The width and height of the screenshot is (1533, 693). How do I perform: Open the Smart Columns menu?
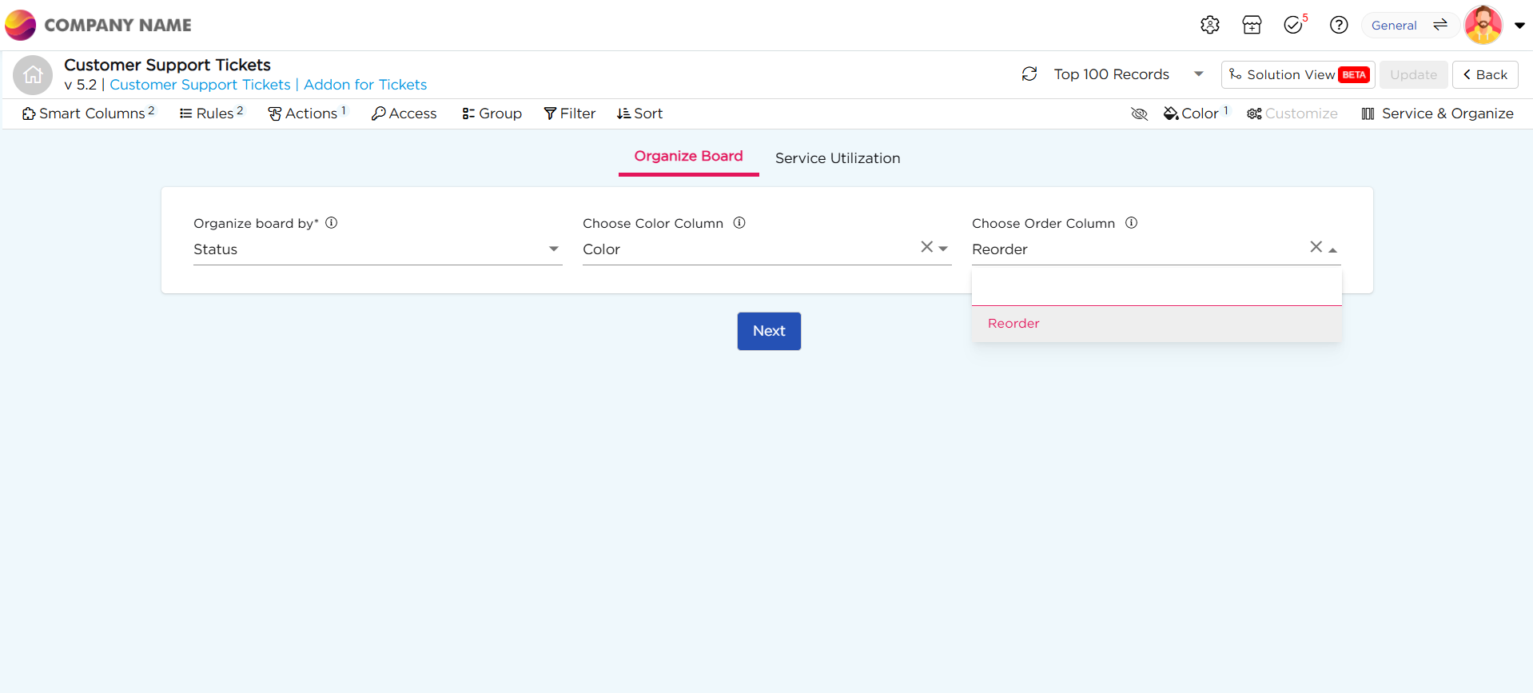[x=89, y=114]
